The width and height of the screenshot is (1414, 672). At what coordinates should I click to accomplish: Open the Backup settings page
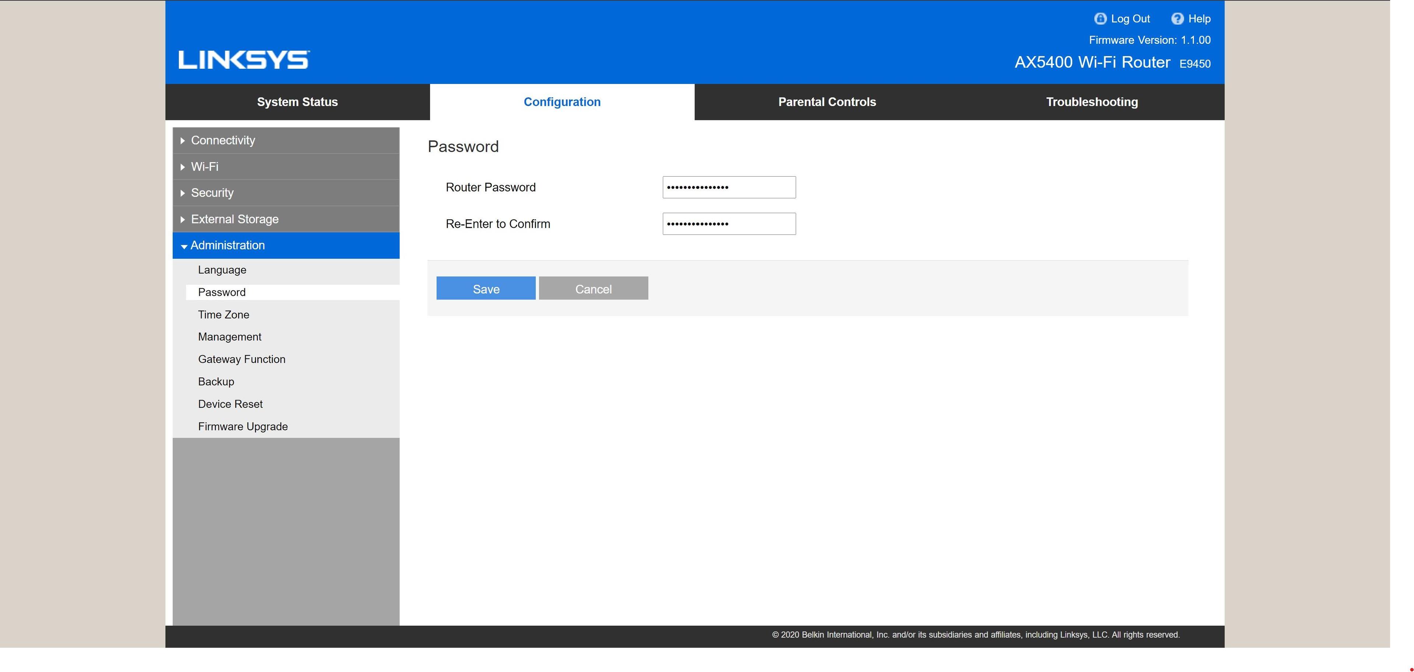tap(216, 382)
